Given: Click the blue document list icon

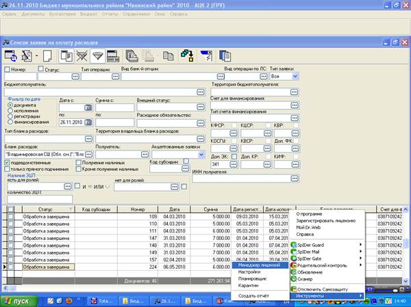Looking at the screenshot, I should pos(225,56).
